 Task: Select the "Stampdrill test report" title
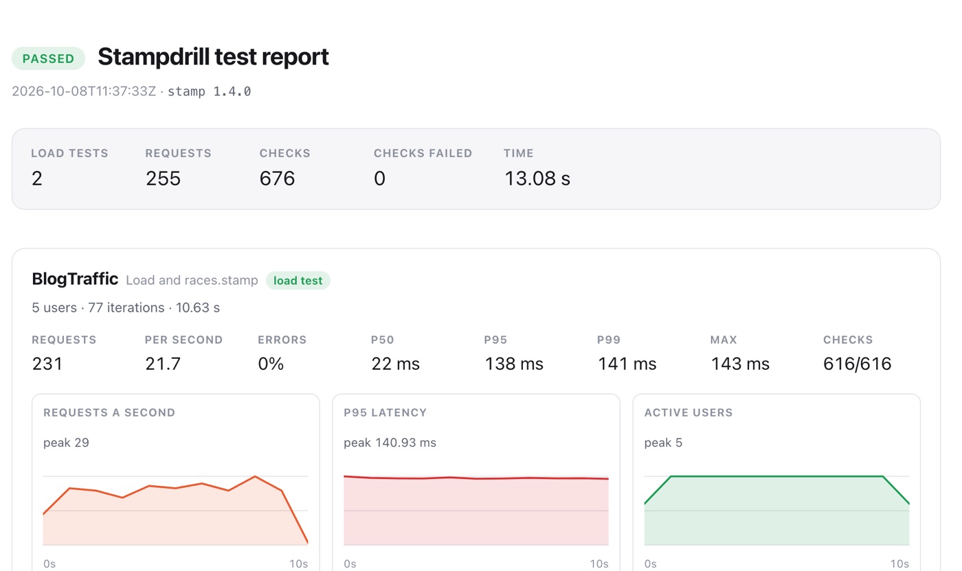213,56
